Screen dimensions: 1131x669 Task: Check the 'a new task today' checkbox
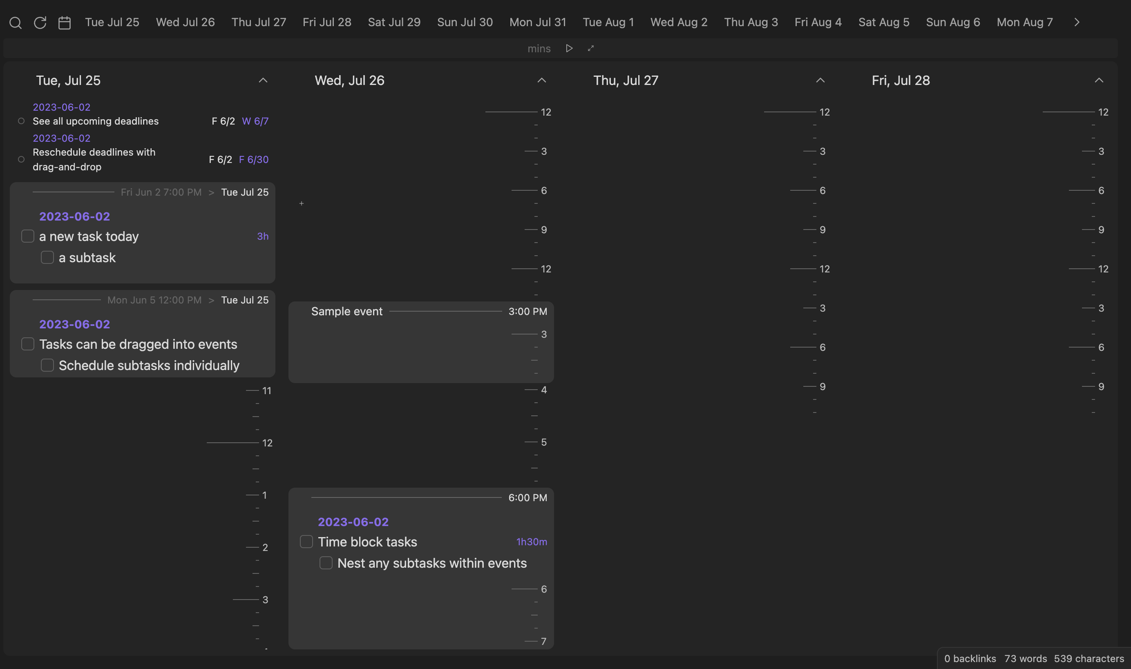point(28,236)
